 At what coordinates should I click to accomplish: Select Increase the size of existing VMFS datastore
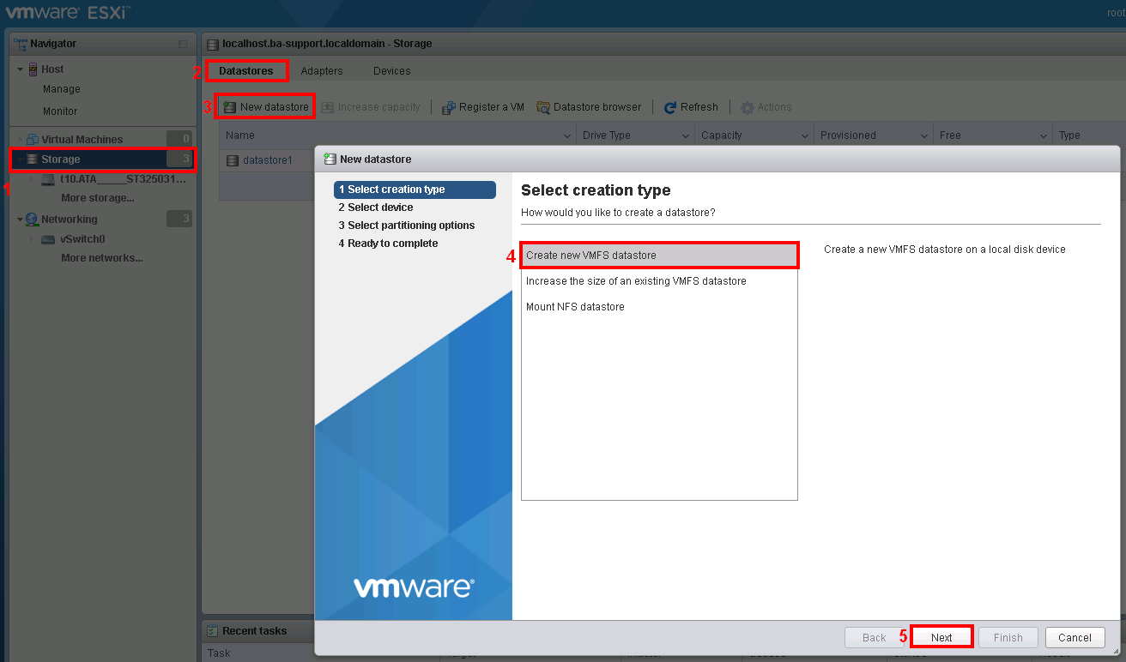636,281
